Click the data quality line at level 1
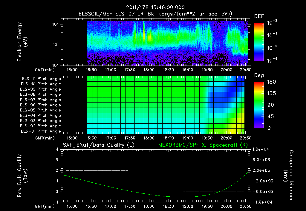This screenshot has width=306, height=211. pos(156,181)
